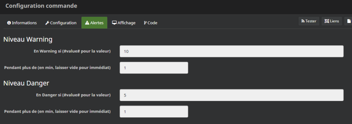Open the Liens button
The width and height of the screenshot is (352, 124).
point(332,21)
